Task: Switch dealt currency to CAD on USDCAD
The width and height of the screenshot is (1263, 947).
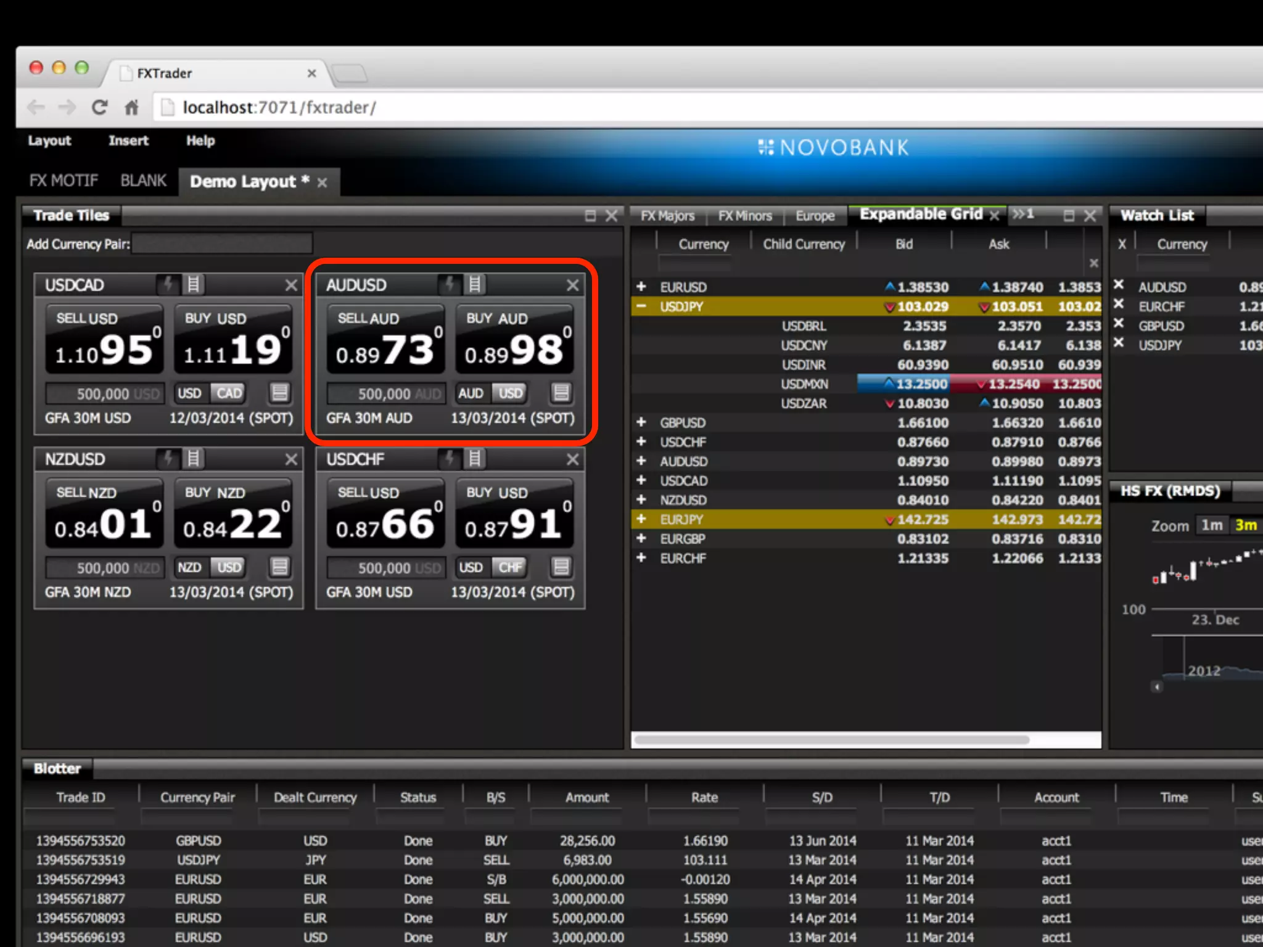Action: pyautogui.click(x=229, y=393)
